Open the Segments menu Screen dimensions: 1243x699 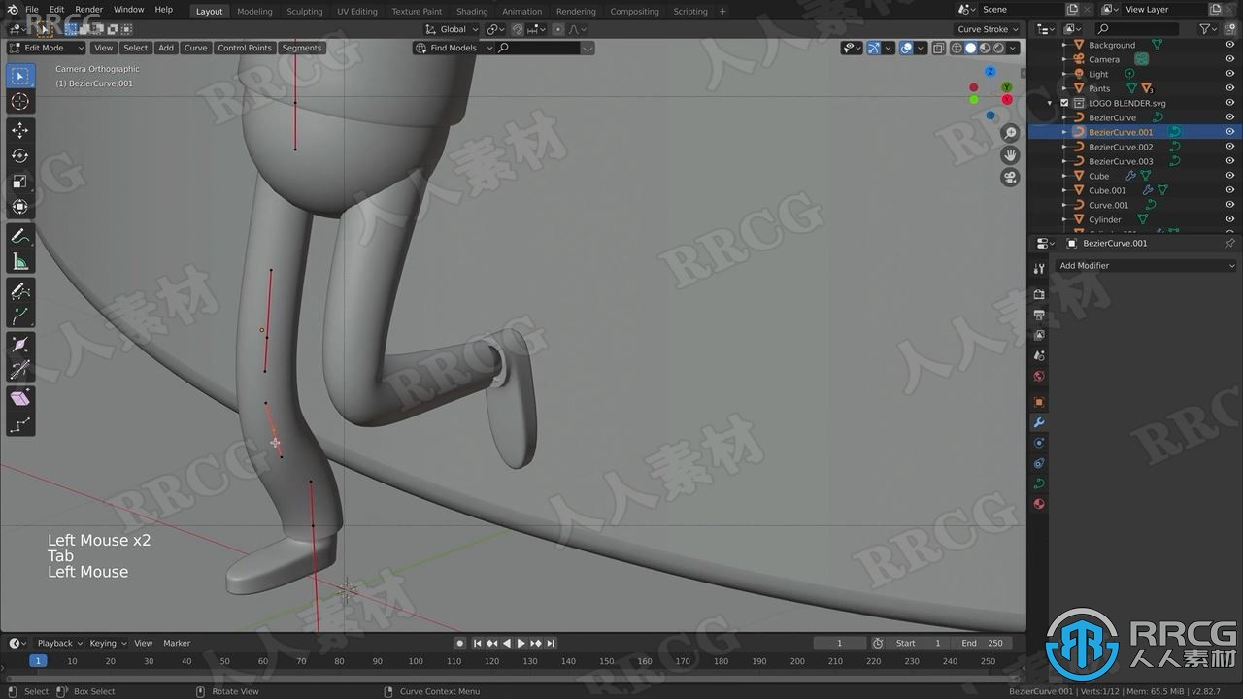point(301,48)
